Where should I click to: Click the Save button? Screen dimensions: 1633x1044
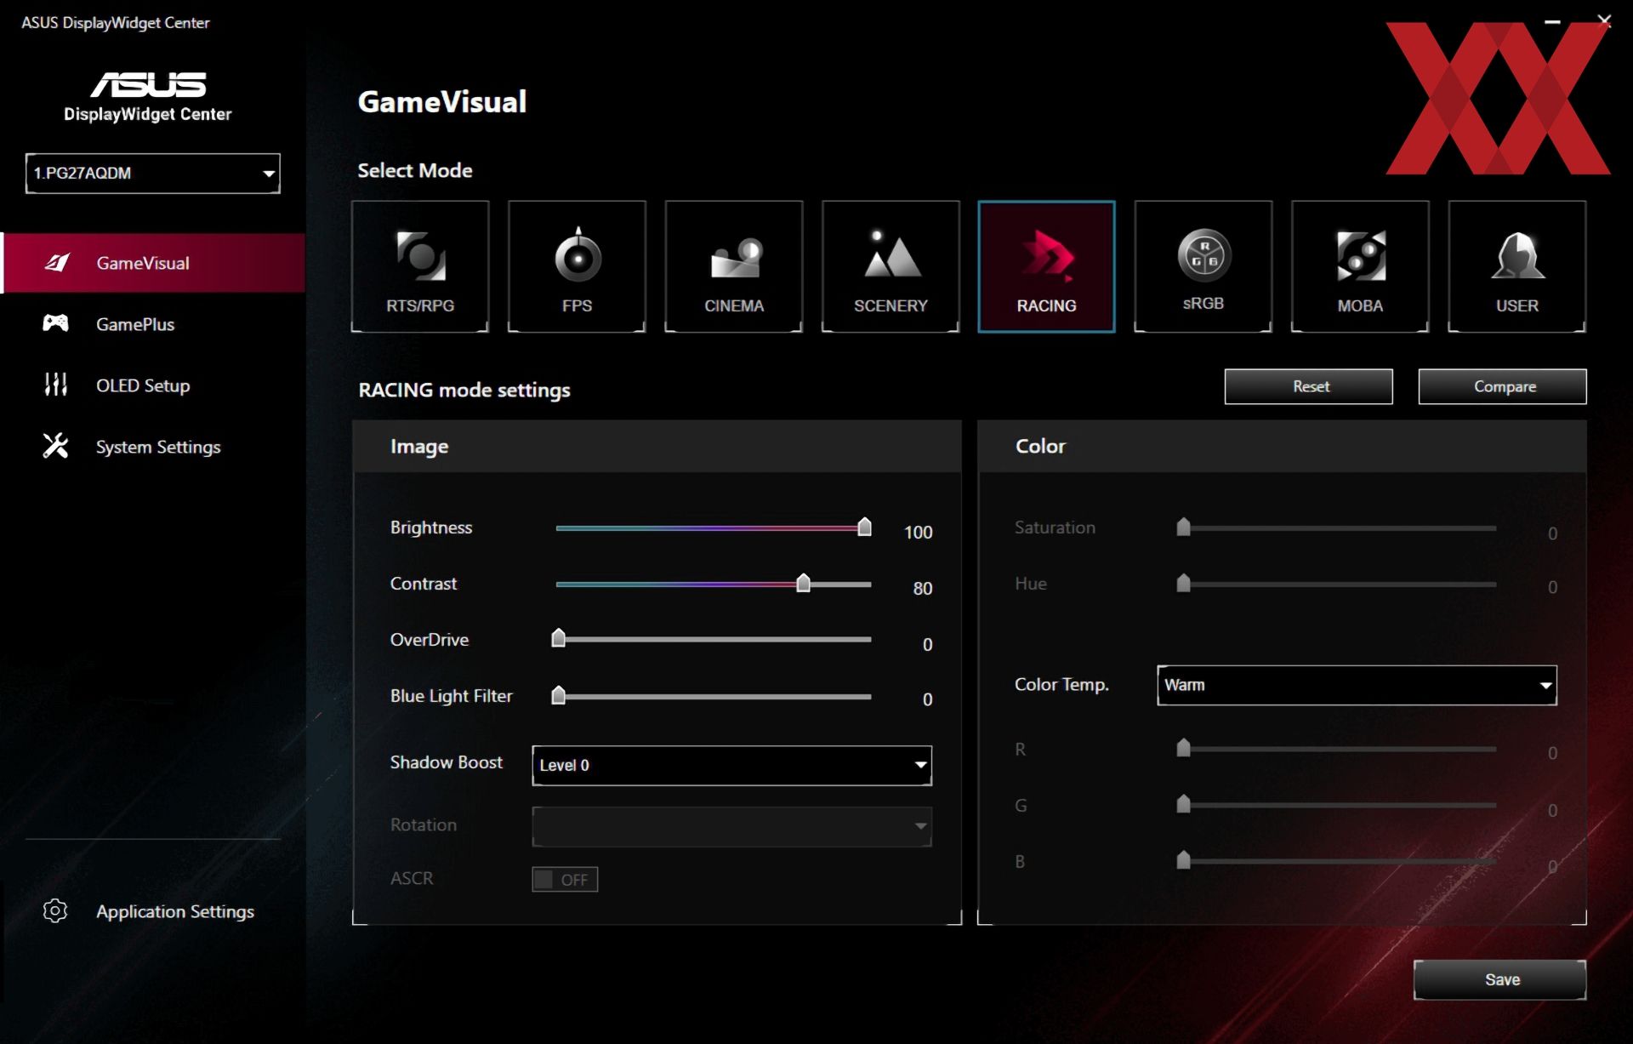1500,979
